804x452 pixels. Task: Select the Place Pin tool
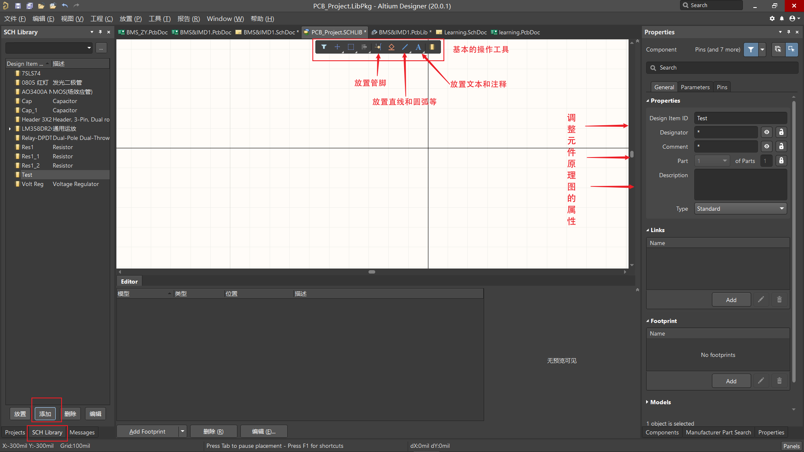tap(378, 47)
